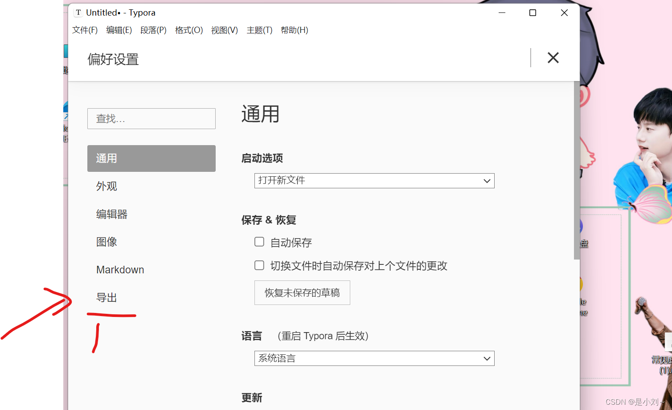The width and height of the screenshot is (672, 410).
Task: Close the 偏好设置 dialog
Action: (x=553, y=58)
